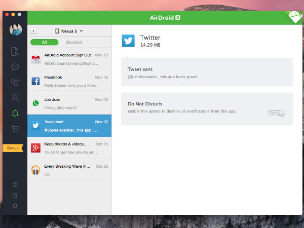
Task: Click the 14.29 MB app size text
Action: [x=150, y=45]
